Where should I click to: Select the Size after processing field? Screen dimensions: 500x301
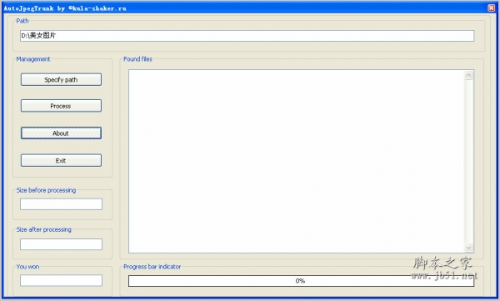point(61,244)
